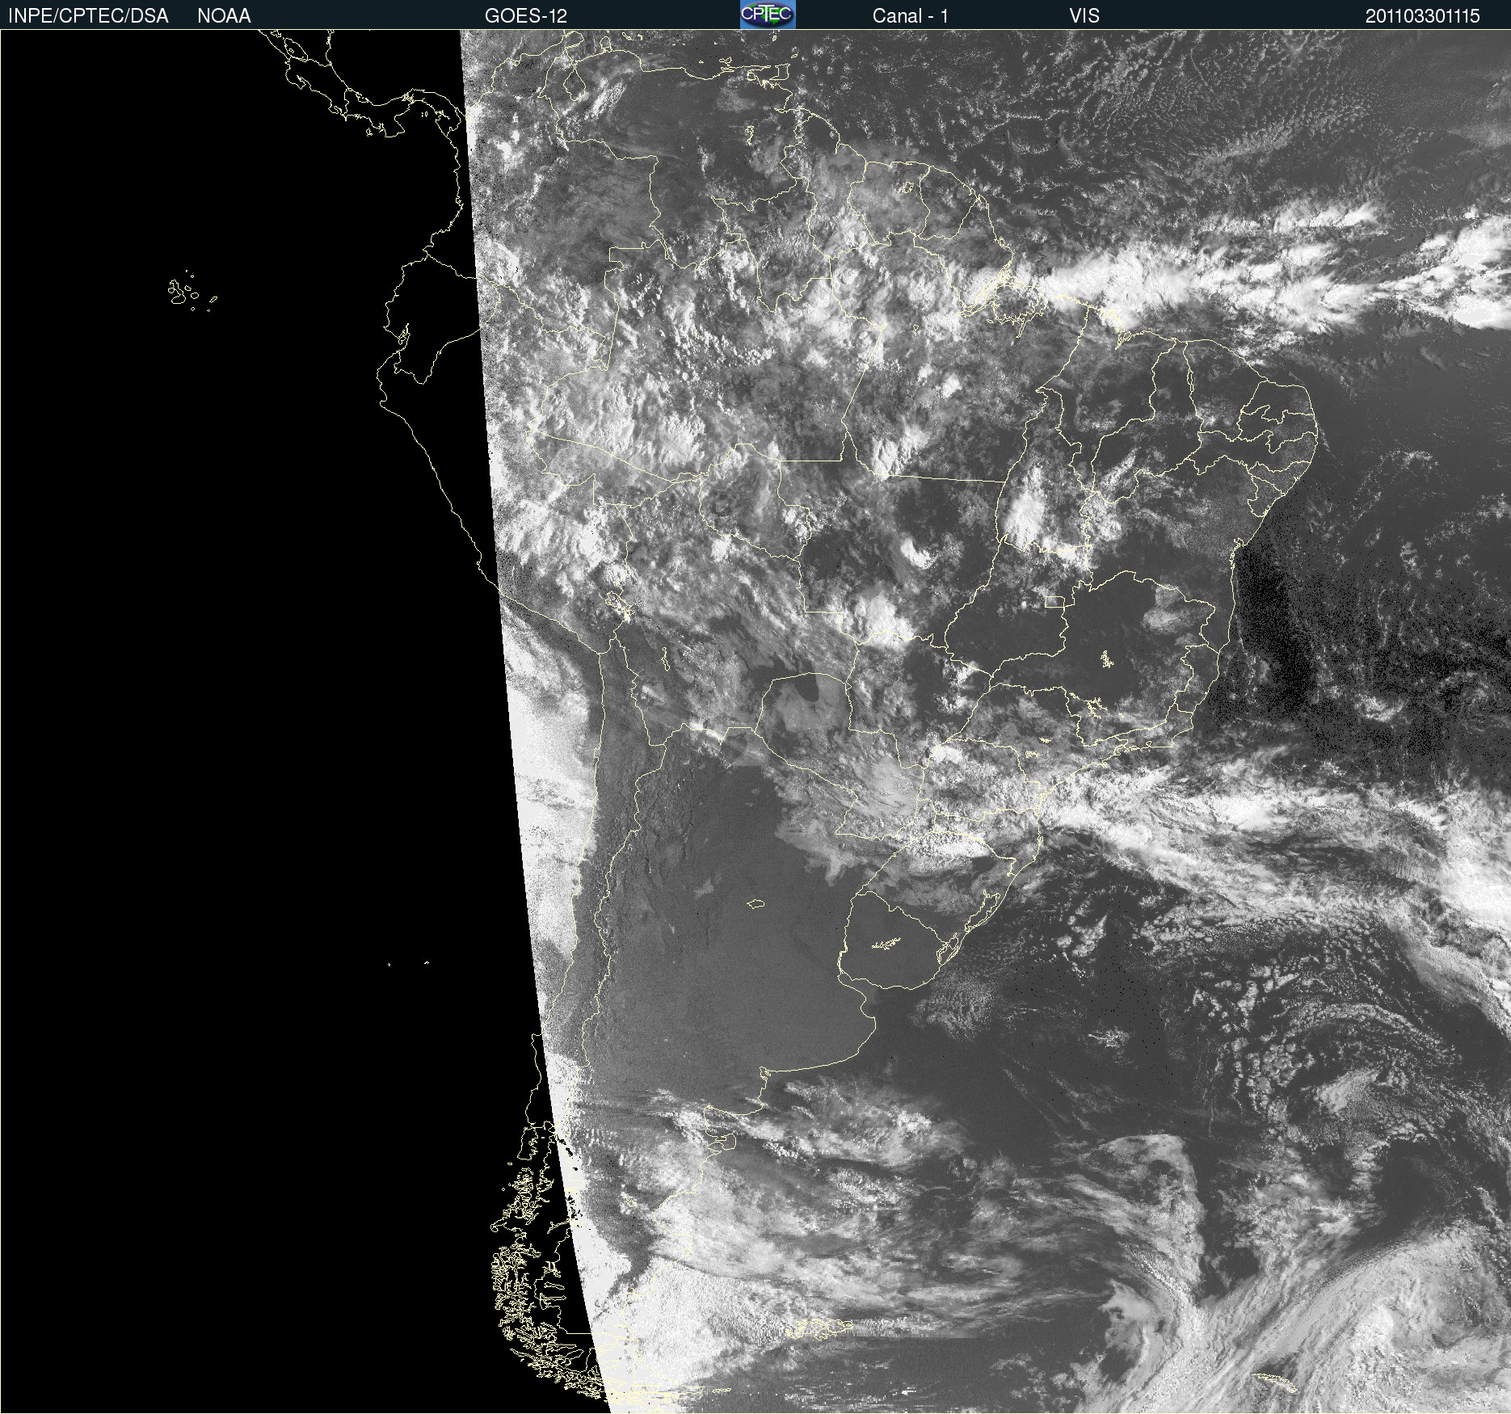Click the VIS channel label
Screen dimensions: 1511x1414
(x=1084, y=16)
